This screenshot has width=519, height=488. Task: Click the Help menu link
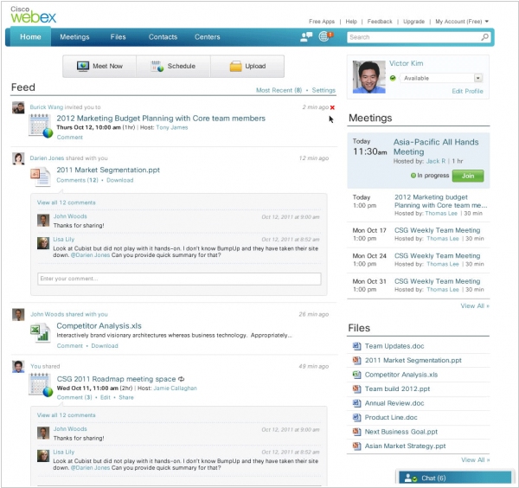351,22
